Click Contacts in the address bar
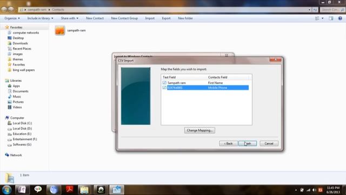The width and height of the screenshot is (346, 195). pos(58,10)
